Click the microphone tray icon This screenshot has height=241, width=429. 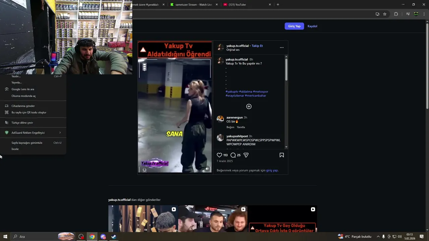pos(383,237)
